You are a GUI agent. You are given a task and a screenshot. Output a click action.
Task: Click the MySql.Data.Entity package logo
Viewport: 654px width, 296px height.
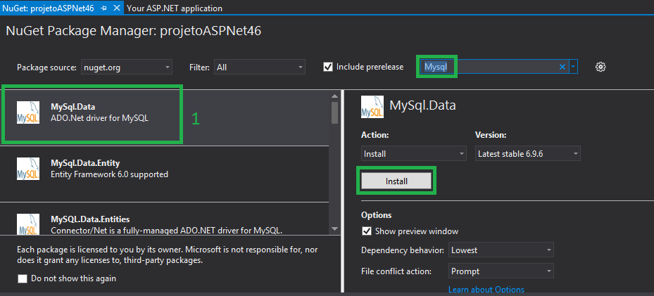(x=28, y=169)
